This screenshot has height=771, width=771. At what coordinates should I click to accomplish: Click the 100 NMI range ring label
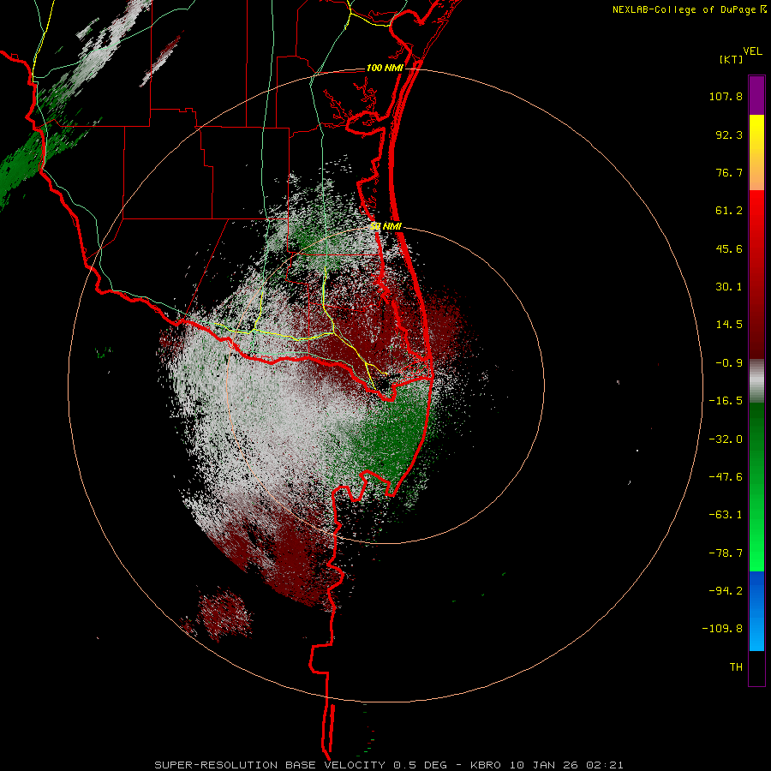(385, 68)
